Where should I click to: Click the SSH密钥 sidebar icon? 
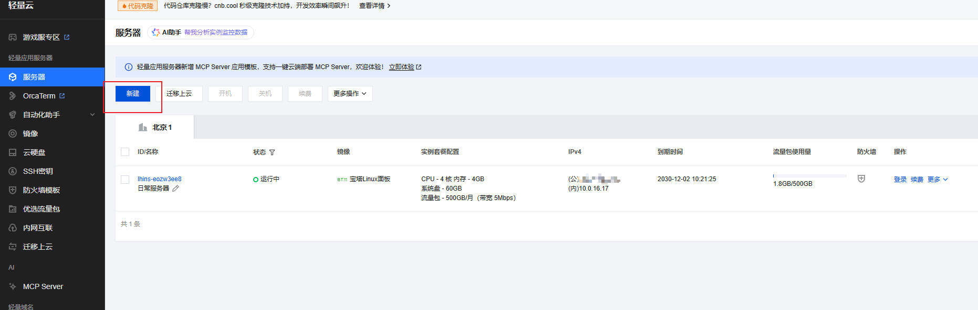pos(13,171)
